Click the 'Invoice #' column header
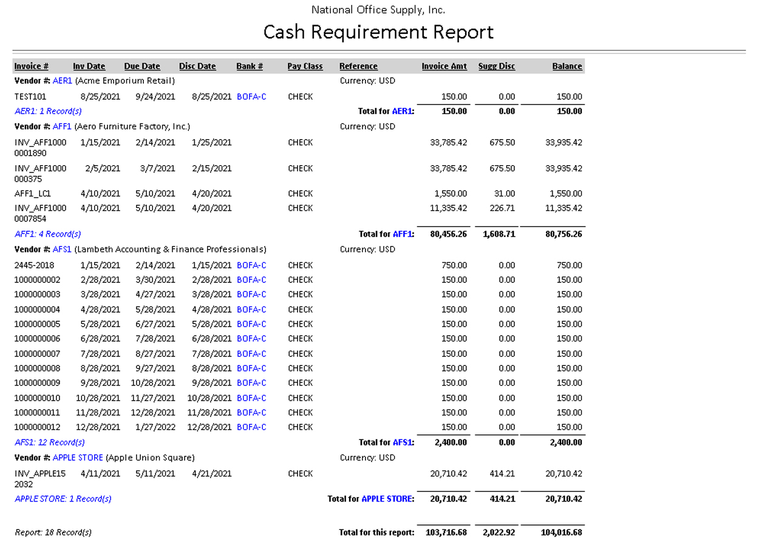759x544 pixels. click(x=32, y=66)
